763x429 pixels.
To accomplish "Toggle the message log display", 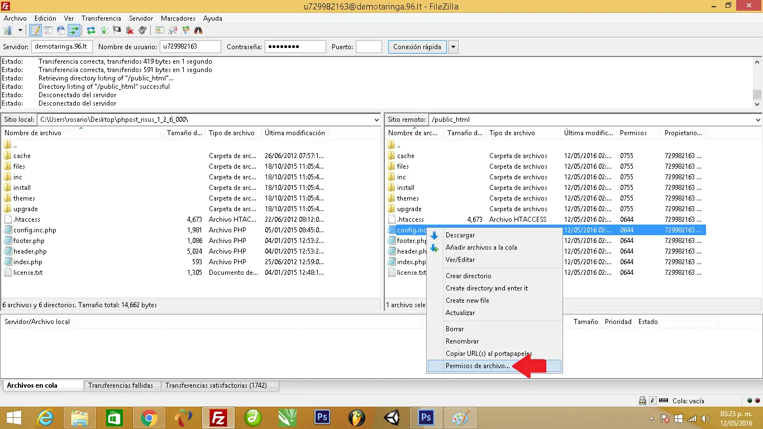I will click(36, 30).
